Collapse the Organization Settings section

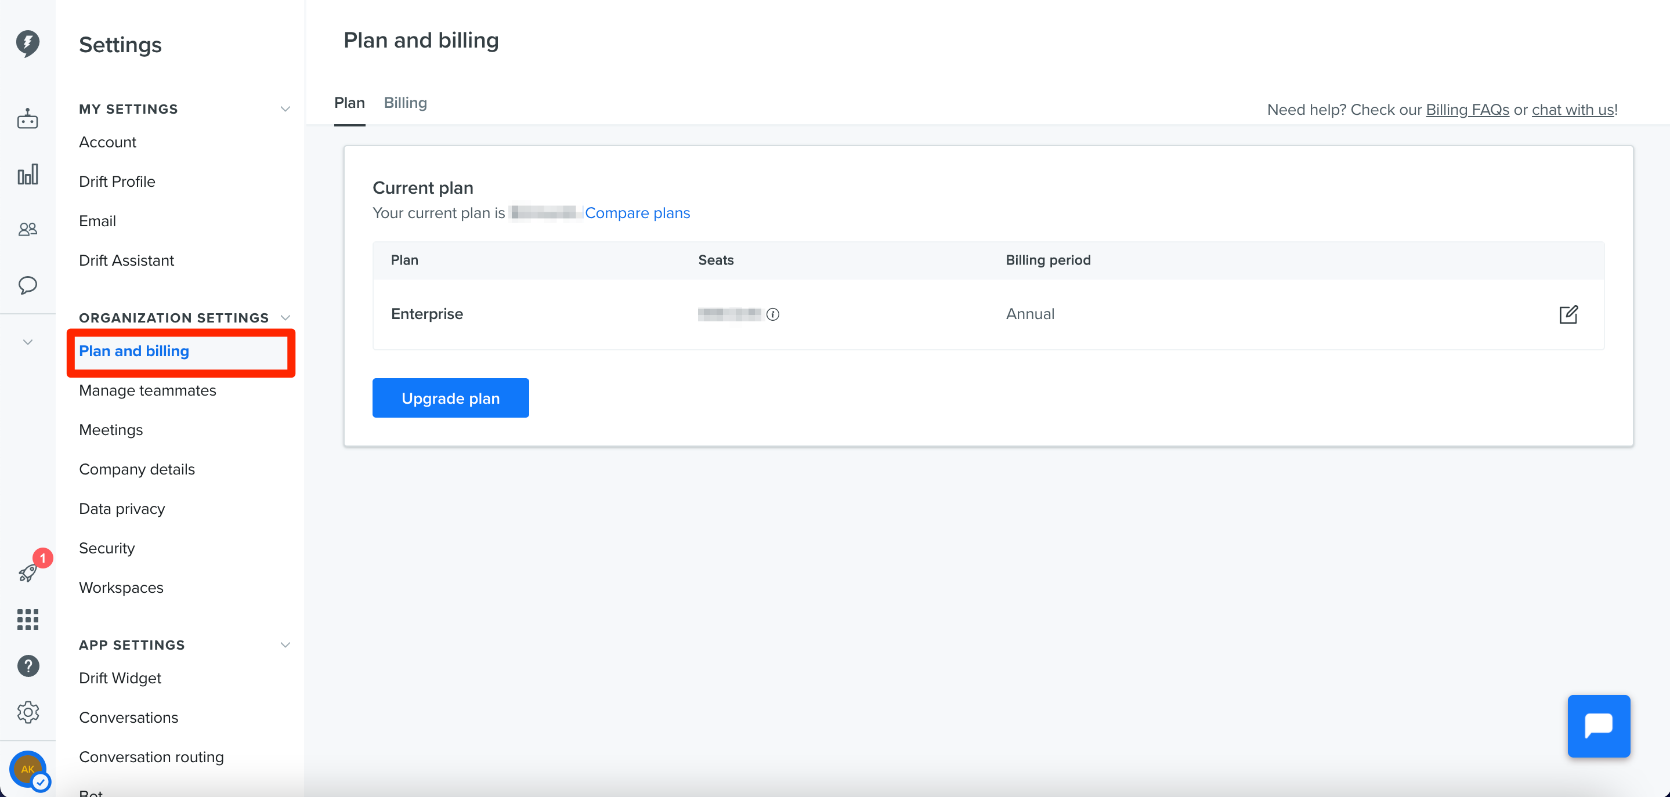pyautogui.click(x=285, y=317)
